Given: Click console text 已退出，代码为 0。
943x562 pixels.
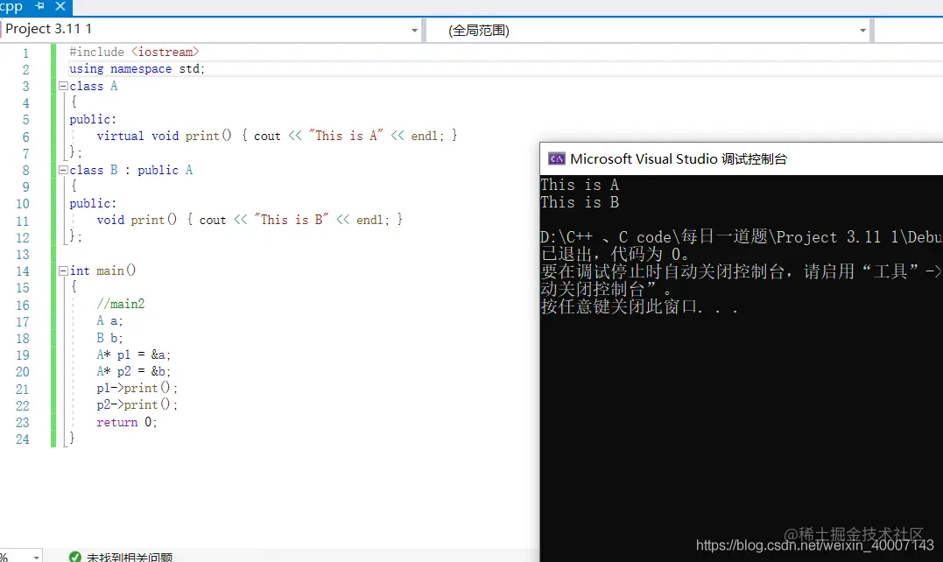Looking at the screenshot, I should click(616, 254).
